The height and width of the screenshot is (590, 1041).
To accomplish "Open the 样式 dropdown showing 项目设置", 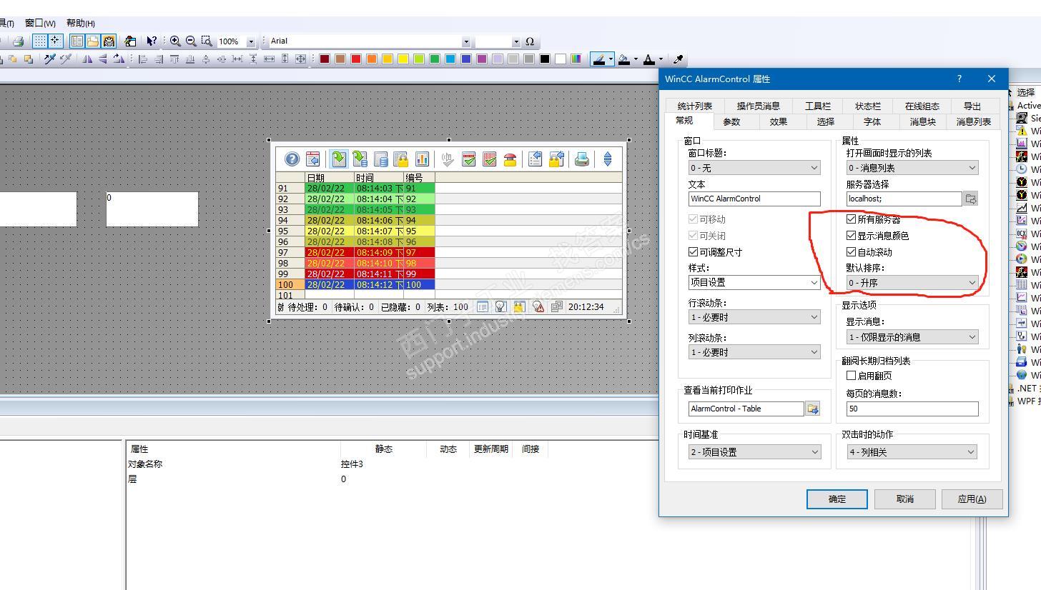I will pyautogui.click(x=754, y=282).
